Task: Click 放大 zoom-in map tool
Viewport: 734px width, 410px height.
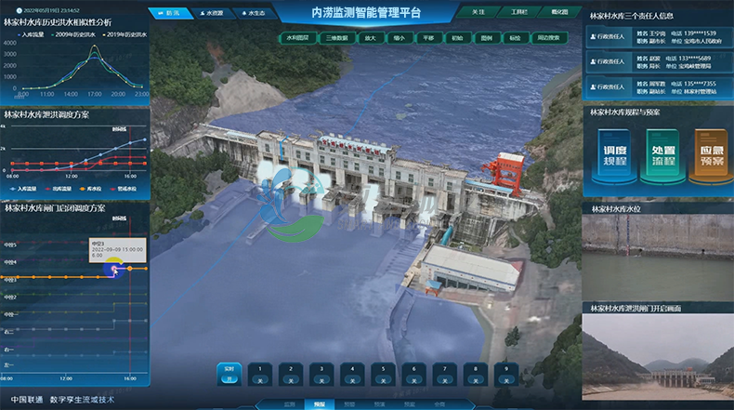Action: pyautogui.click(x=369, y=39)
